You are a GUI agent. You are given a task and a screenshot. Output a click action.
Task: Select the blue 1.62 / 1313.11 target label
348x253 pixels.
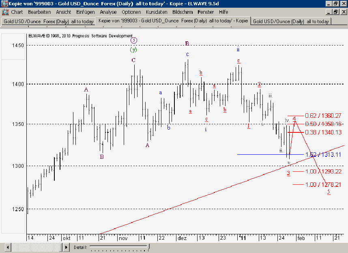(323, 155)
